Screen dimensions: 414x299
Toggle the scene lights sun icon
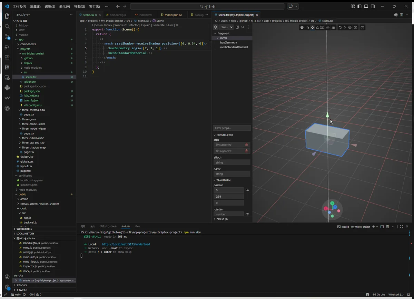tap(328, 27)
